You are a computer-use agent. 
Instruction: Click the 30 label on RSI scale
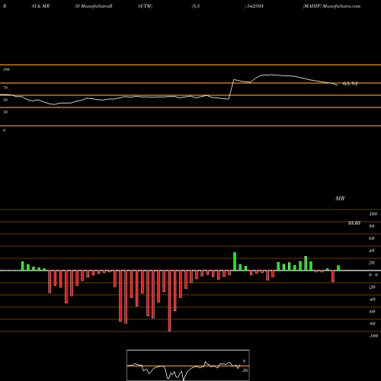5,112
